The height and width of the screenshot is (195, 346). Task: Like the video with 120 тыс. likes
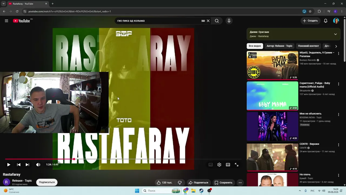[165, 183]
